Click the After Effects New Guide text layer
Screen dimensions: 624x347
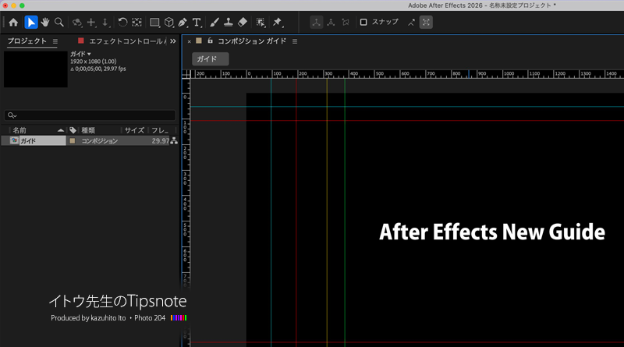(492, 232)
